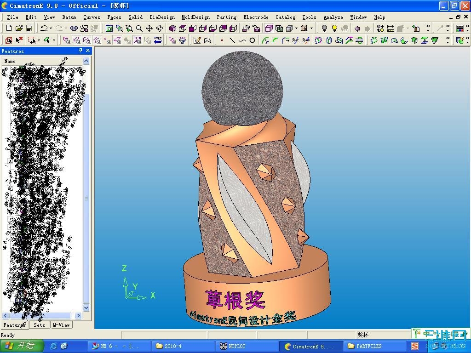
Task: Switch to the Sets tab
Action: (x=40, y=325)
